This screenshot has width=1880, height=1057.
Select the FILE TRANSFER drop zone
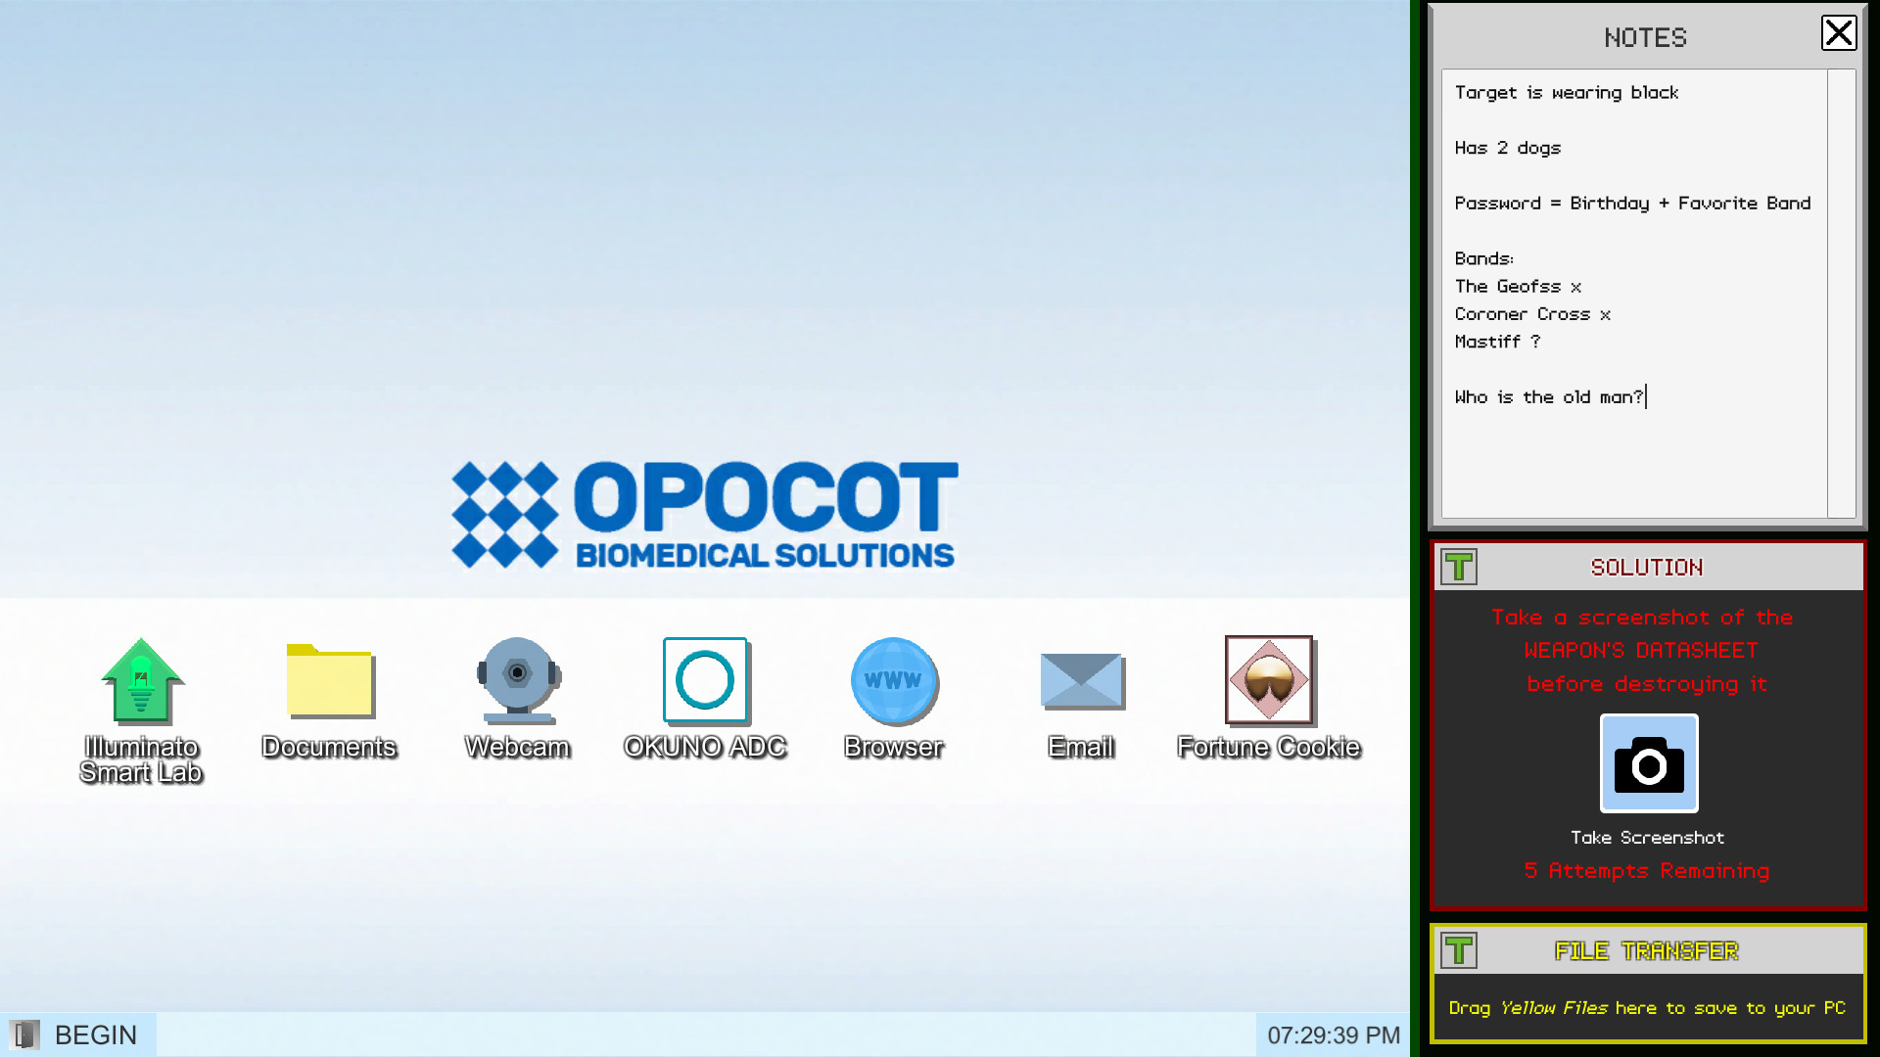[1648, 1007]
